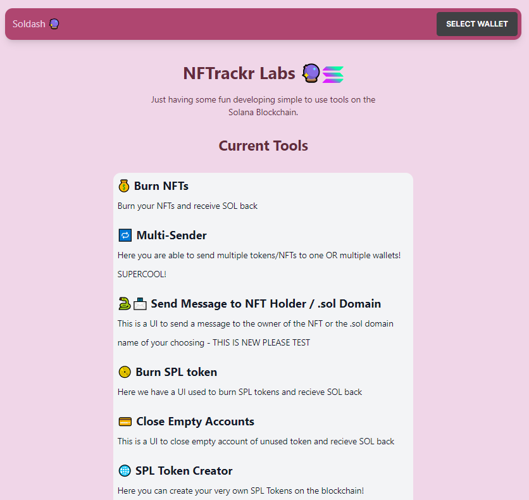Click the Select Wallet button
529x500 pixels.
pyautogui.click(x=476, y=24)
